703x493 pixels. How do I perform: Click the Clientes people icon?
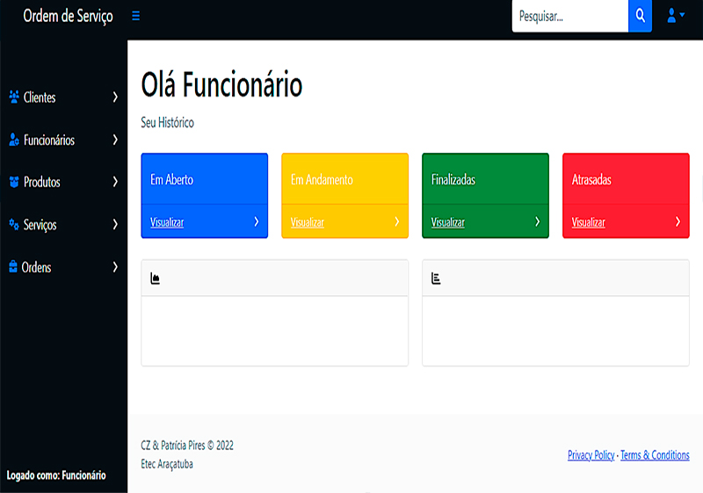14,98
